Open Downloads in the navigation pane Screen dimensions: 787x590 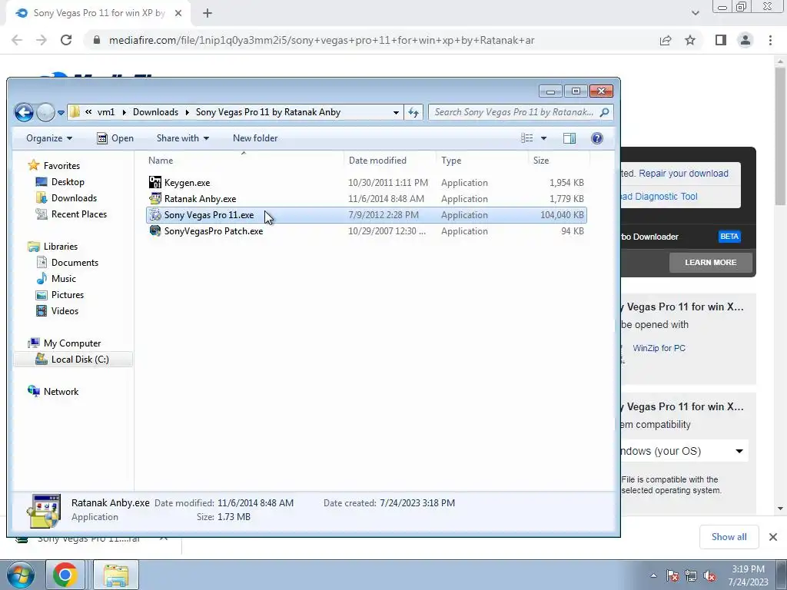(66, 197)
